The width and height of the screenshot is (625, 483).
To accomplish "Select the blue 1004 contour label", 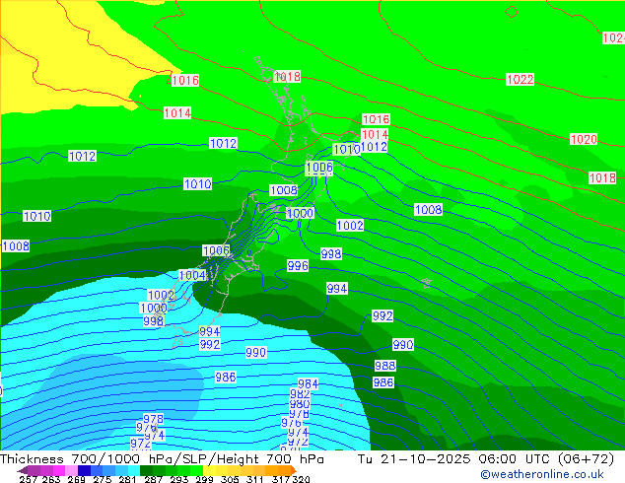I will coord(192,275).
